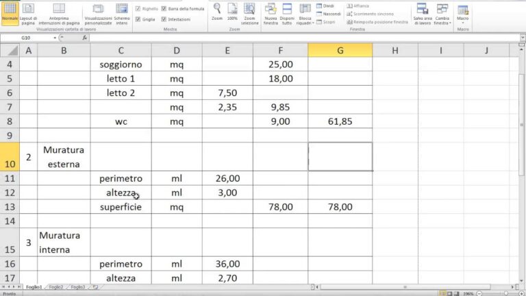Toggle the Griglia checkbox
Screen dimensions: 526x296
[138, 19]
